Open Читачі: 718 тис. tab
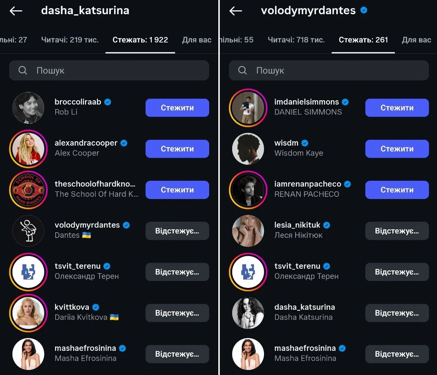The image size is (437, 375). click(x=296, y=40)
